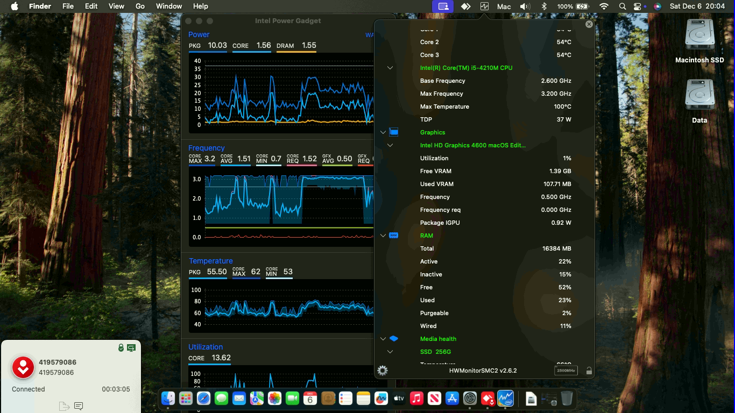The width and height of the screenshot is (735, 413).
Task: Click the chat icon in the Connected call window
Action: click(79, 406)
